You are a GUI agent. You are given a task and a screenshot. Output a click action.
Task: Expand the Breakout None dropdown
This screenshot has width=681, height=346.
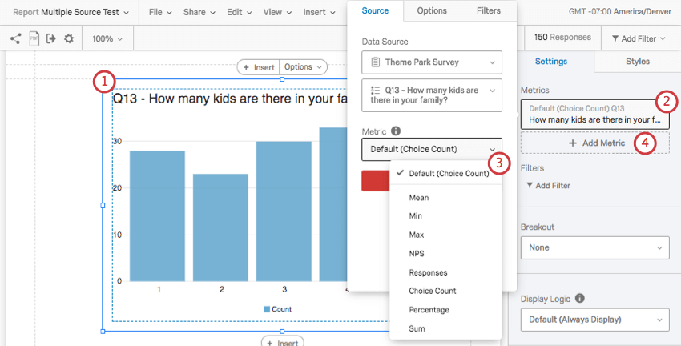tap(594, 247)
